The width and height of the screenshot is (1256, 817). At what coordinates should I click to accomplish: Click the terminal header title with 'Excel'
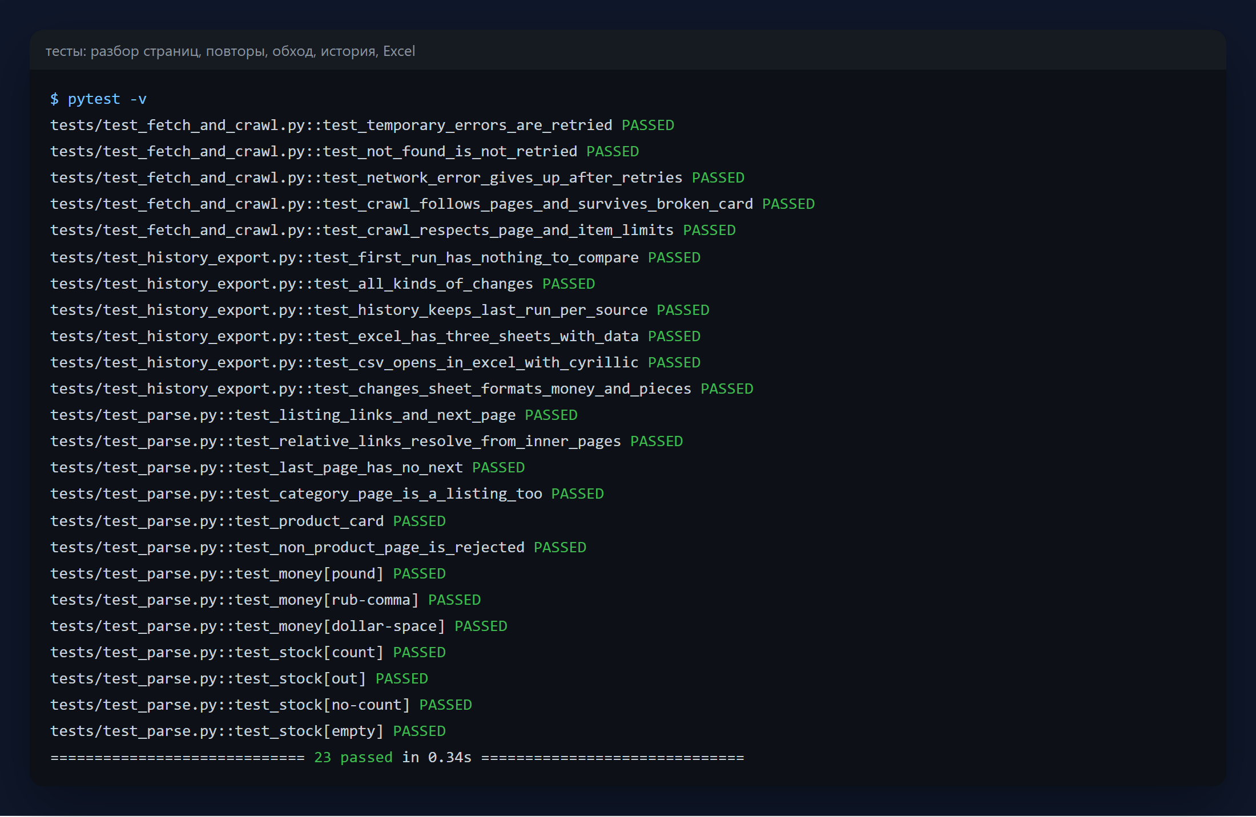coord(230,51)
